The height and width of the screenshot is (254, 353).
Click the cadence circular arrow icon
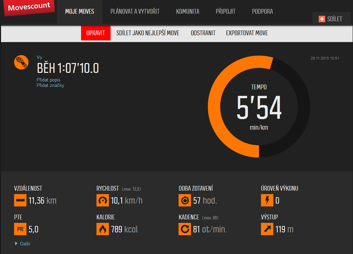pos(185,229)
